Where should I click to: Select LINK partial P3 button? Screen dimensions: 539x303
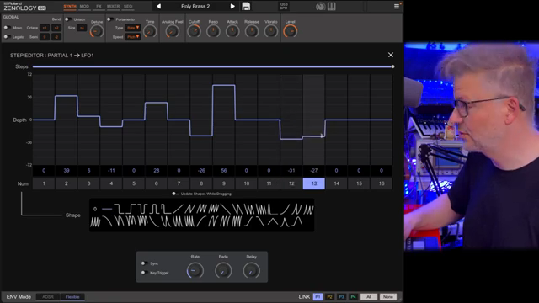coord(341,297)
